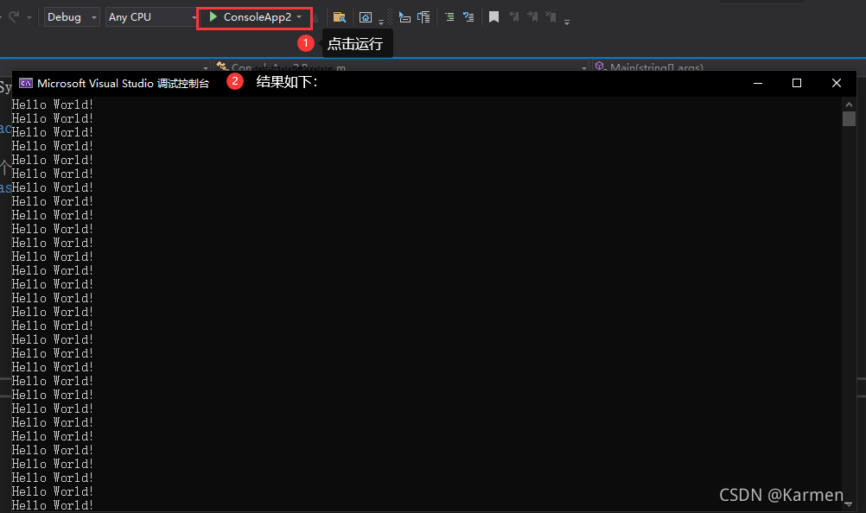Screen dimensions: 866x513
Task: Click the decrease line indent icon
Action: 404,17
